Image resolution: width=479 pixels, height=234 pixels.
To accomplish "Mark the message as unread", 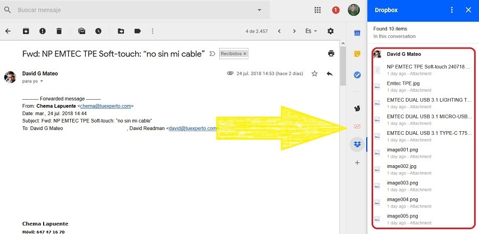I will [81, 31].
